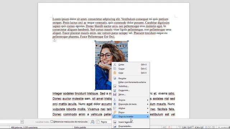
Task: Open image Propriedades dialog
Action: point(130,126)
